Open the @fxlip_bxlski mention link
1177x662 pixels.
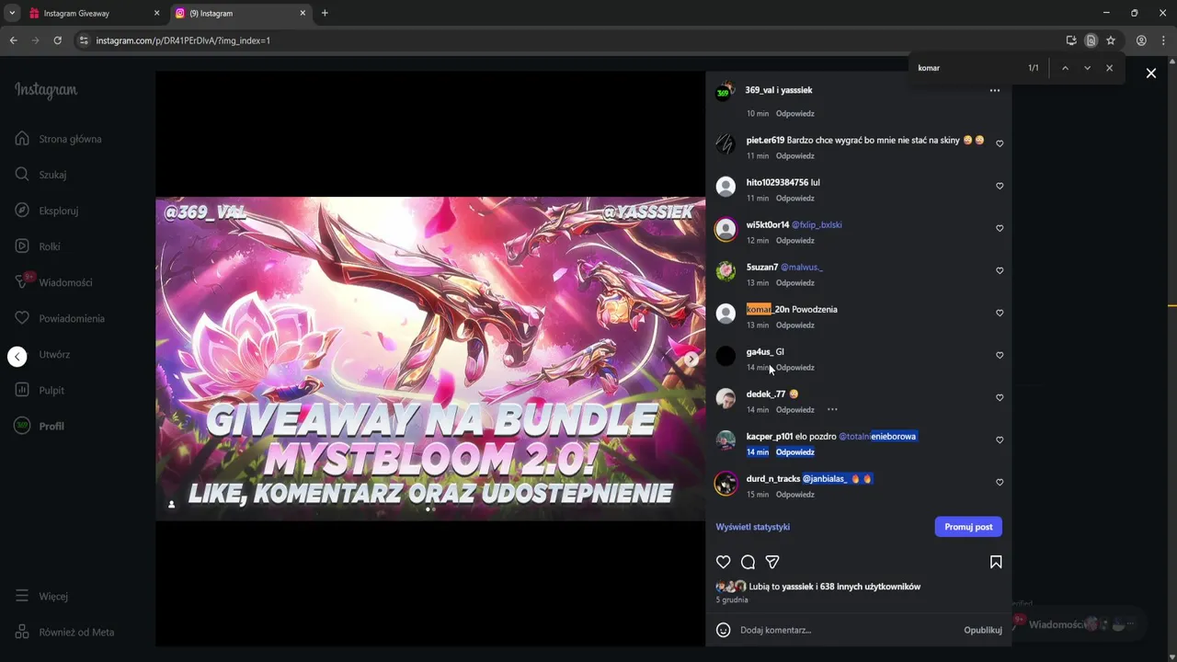tap(817, 224)
